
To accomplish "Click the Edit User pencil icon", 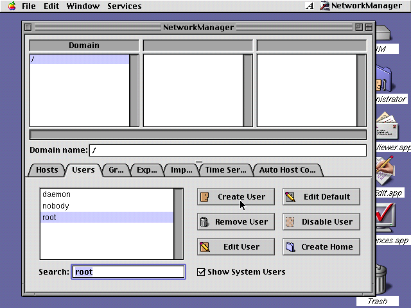I will click(x=205, y=247).
